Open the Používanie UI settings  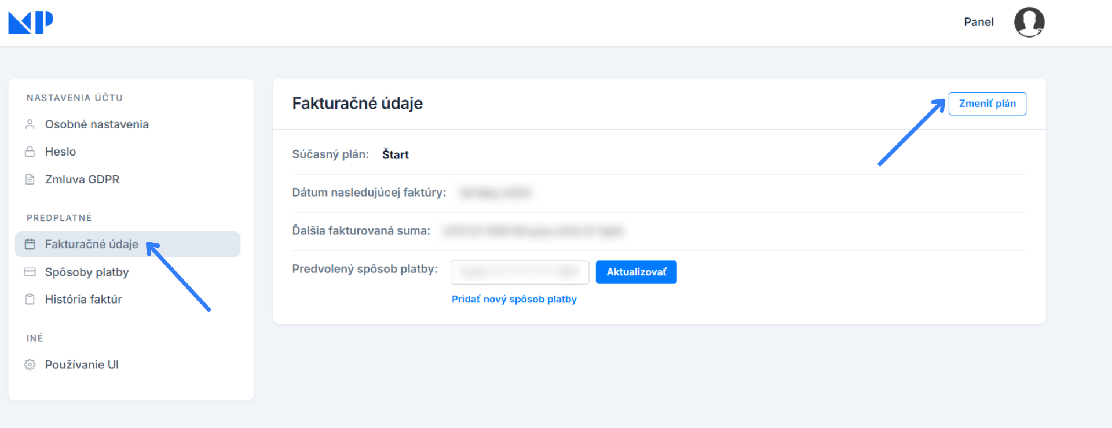click(x=82, y=364)
